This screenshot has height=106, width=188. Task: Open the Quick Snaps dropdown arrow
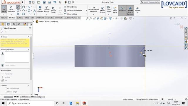coord(109,14)
